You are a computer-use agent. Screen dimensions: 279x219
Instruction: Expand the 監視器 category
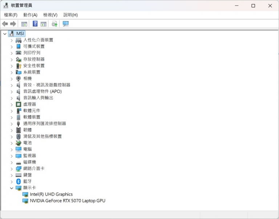[x=12, y=156]
